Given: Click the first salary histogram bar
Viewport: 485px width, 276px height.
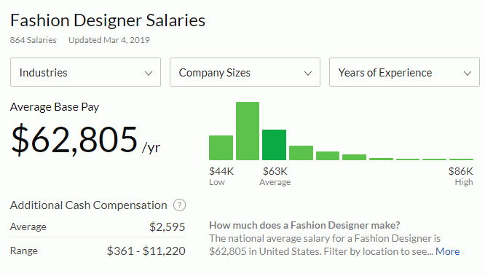Looking at the screenshot, I should (x=221, y=148).
